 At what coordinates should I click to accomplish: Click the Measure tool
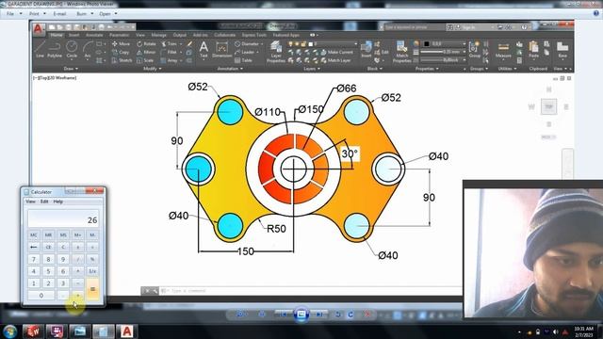pyautogui.click(x=503, y=49)
